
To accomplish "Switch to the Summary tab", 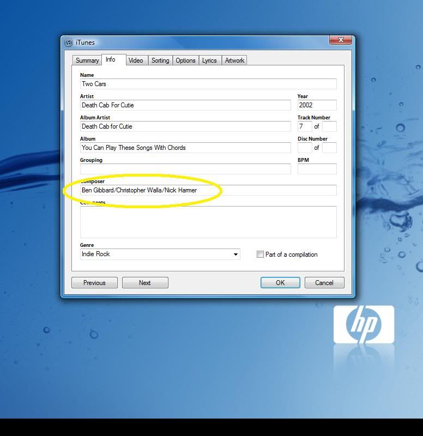I will pyautogui.click(x=87, y=60).
